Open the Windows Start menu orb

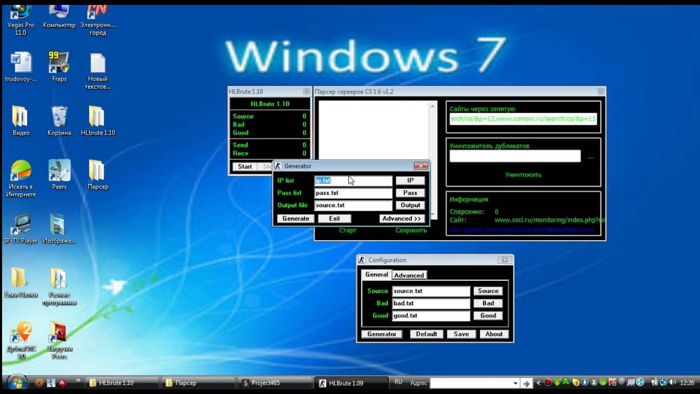[17, 383]
